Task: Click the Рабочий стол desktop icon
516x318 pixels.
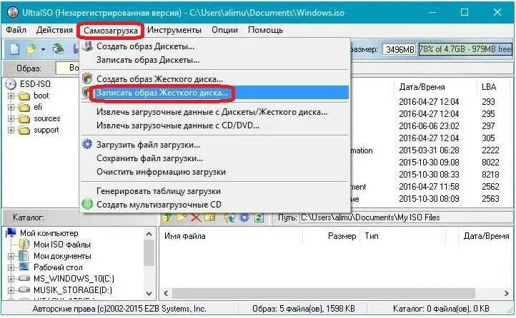Action: 24,267
